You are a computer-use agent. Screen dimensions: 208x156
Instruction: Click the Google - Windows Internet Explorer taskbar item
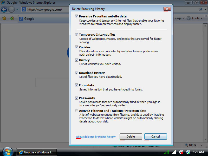[36, 152]
